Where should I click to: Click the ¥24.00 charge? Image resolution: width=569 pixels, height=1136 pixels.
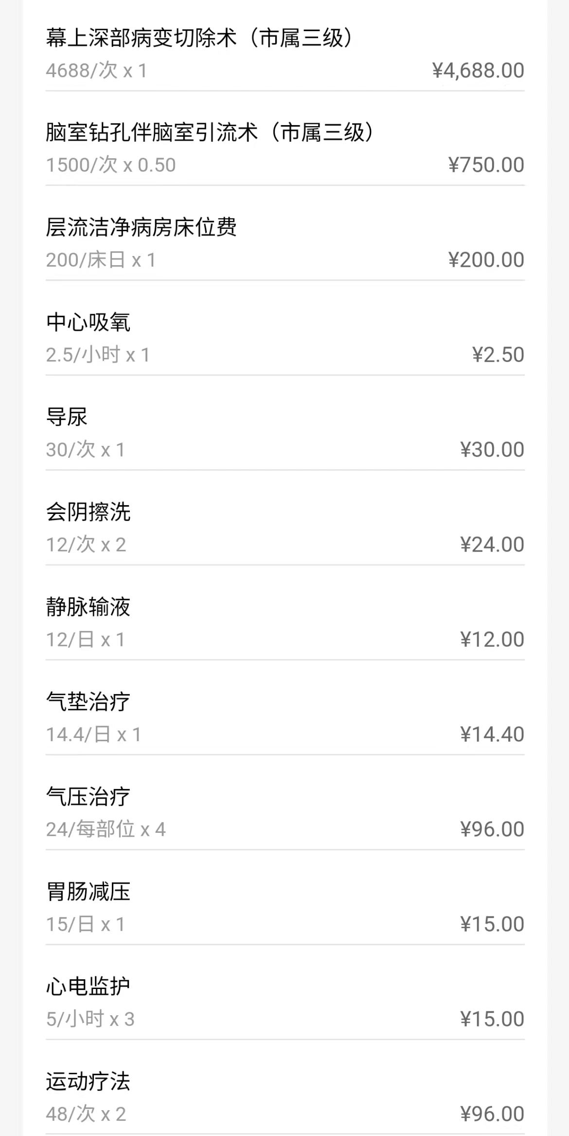point(492,545)
